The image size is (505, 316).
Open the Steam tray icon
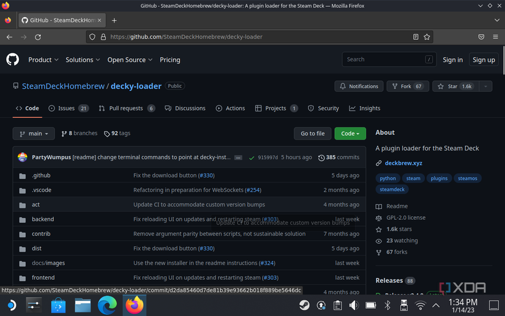pyautogui.click(x=304, y=305)
